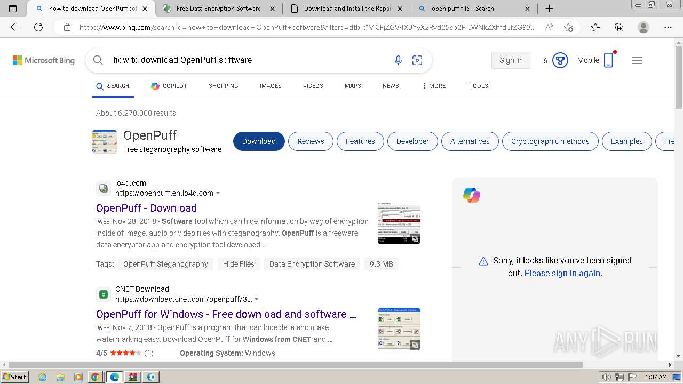683x384 pixels.
Task: Select the SHOPPING search tab
Action: point(224,86)
